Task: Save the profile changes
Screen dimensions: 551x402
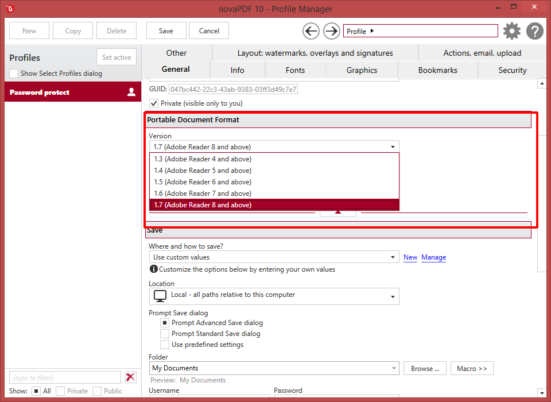Action: [x=166, y=30]
